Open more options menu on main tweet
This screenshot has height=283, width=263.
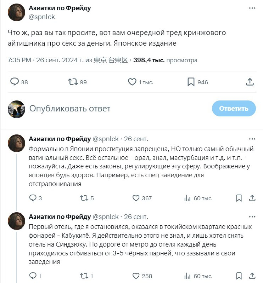(x=252, y=8)
